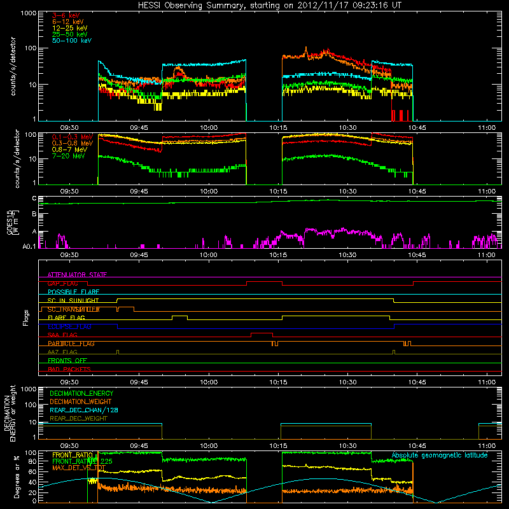509x509 pixels.
Task: Click the green 25-50 keV legend entry
Action: coord(70,34)
